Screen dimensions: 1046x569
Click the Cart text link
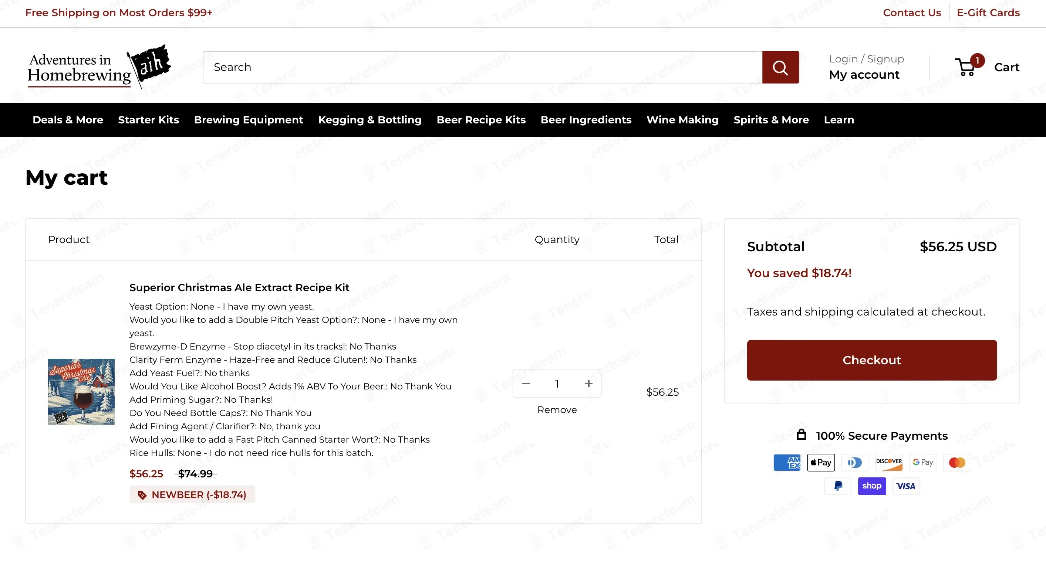click(x=1007, y=67)
